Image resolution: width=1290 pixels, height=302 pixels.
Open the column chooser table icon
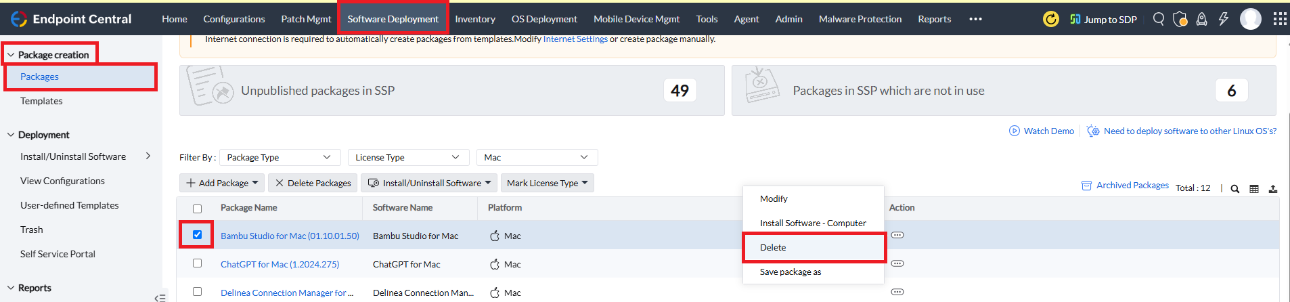tap(1254, 189)
